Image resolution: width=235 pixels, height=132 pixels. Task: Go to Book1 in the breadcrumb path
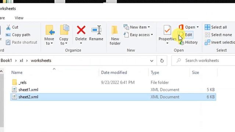[6, 60]
